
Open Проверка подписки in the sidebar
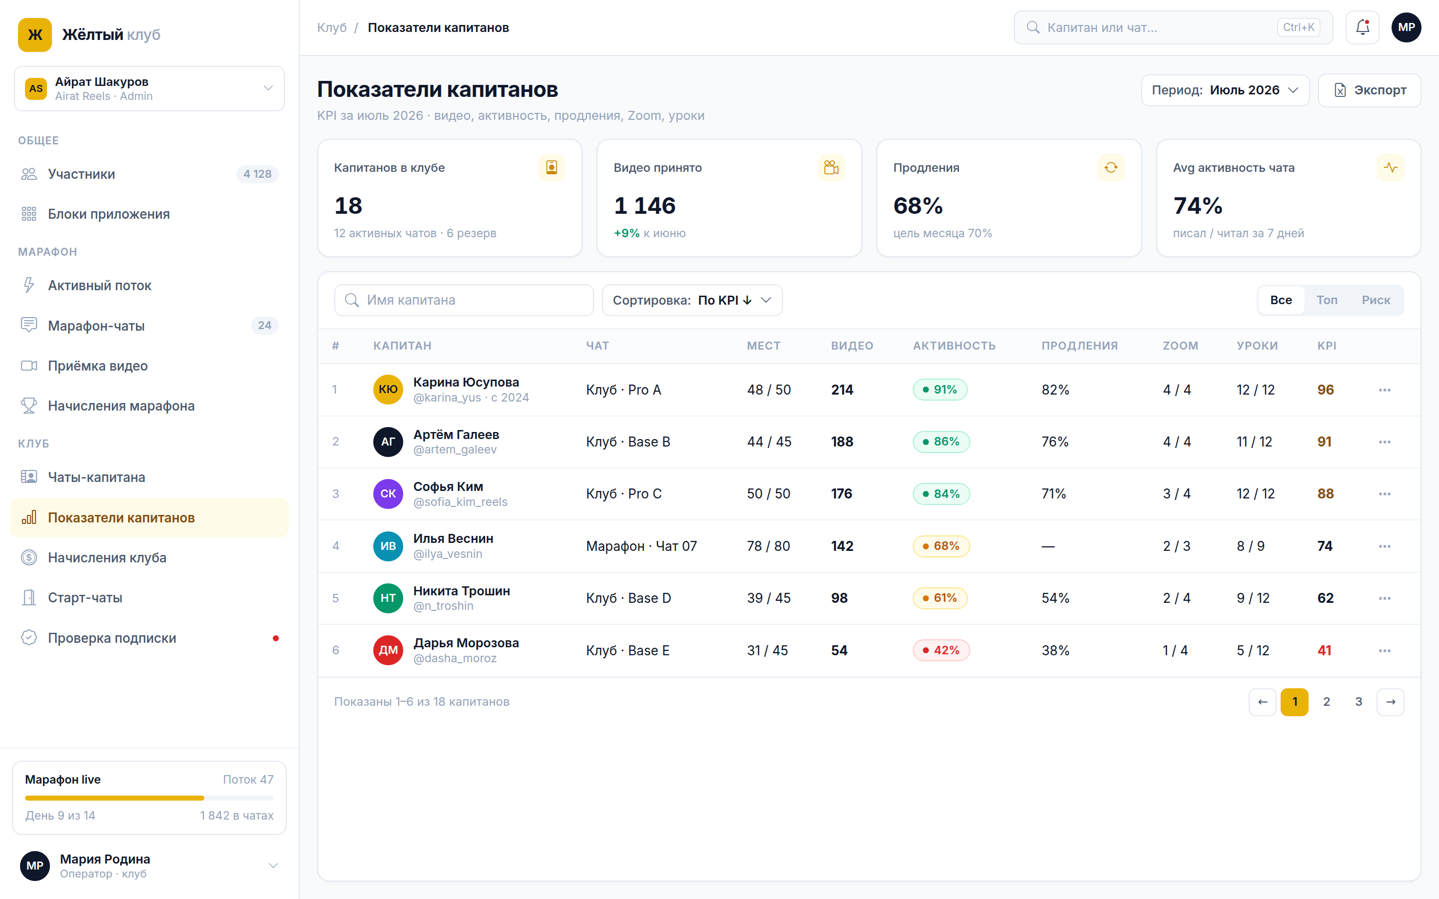coord(149,638)
